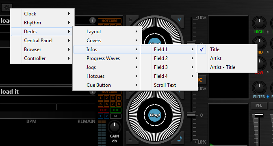Click the MID EQ knob
The width and height of the screenshot is (273, 146).
click(x=259, y=43)
